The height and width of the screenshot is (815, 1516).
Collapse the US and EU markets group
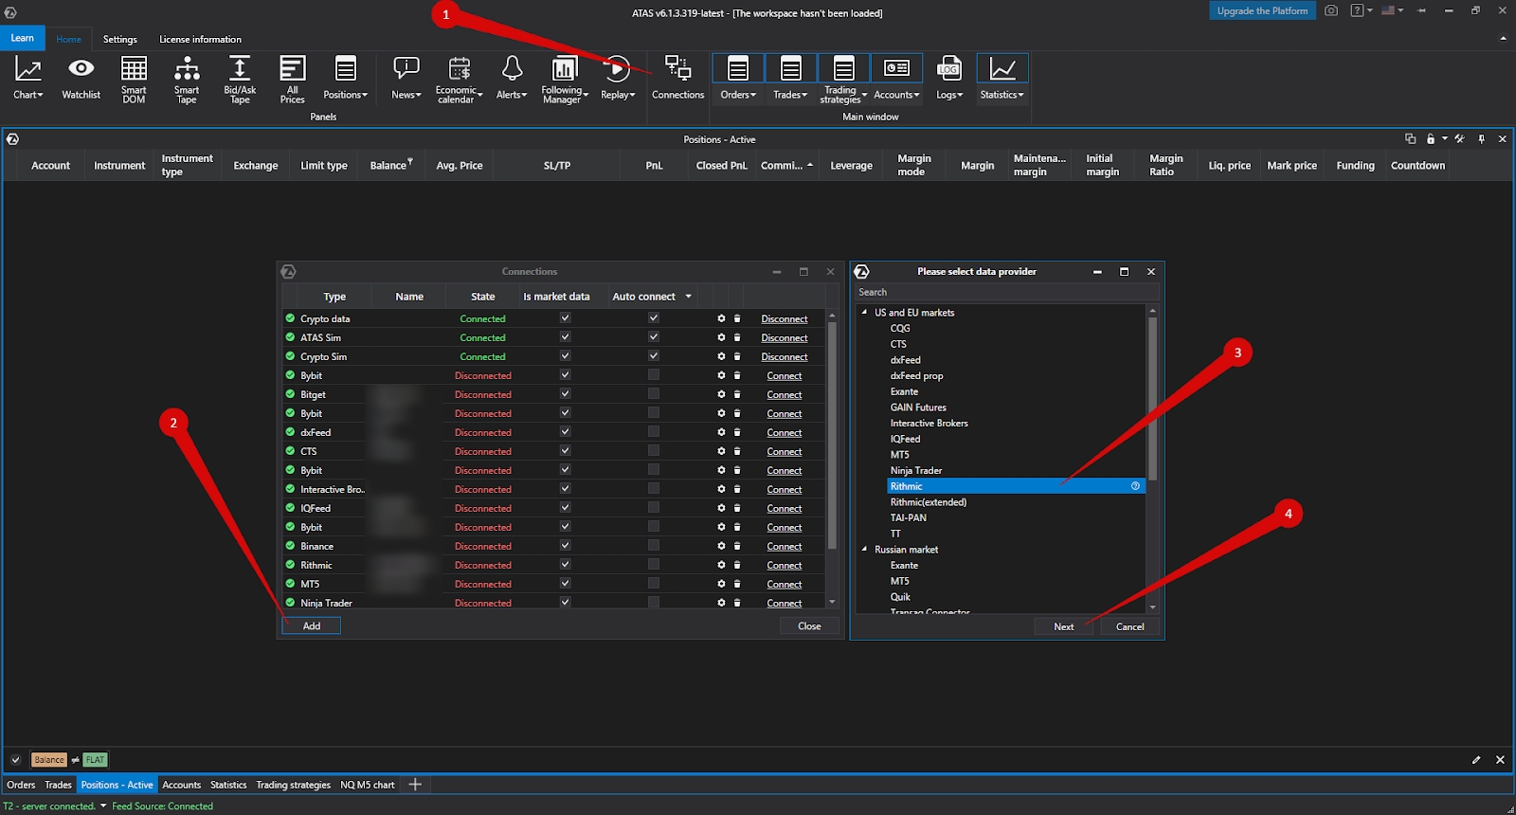pos(864,312)
